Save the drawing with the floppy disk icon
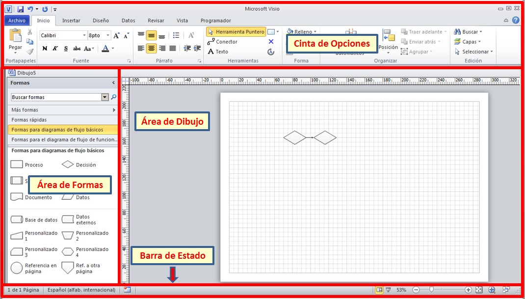Screen dimensions: 525x299 21,9
